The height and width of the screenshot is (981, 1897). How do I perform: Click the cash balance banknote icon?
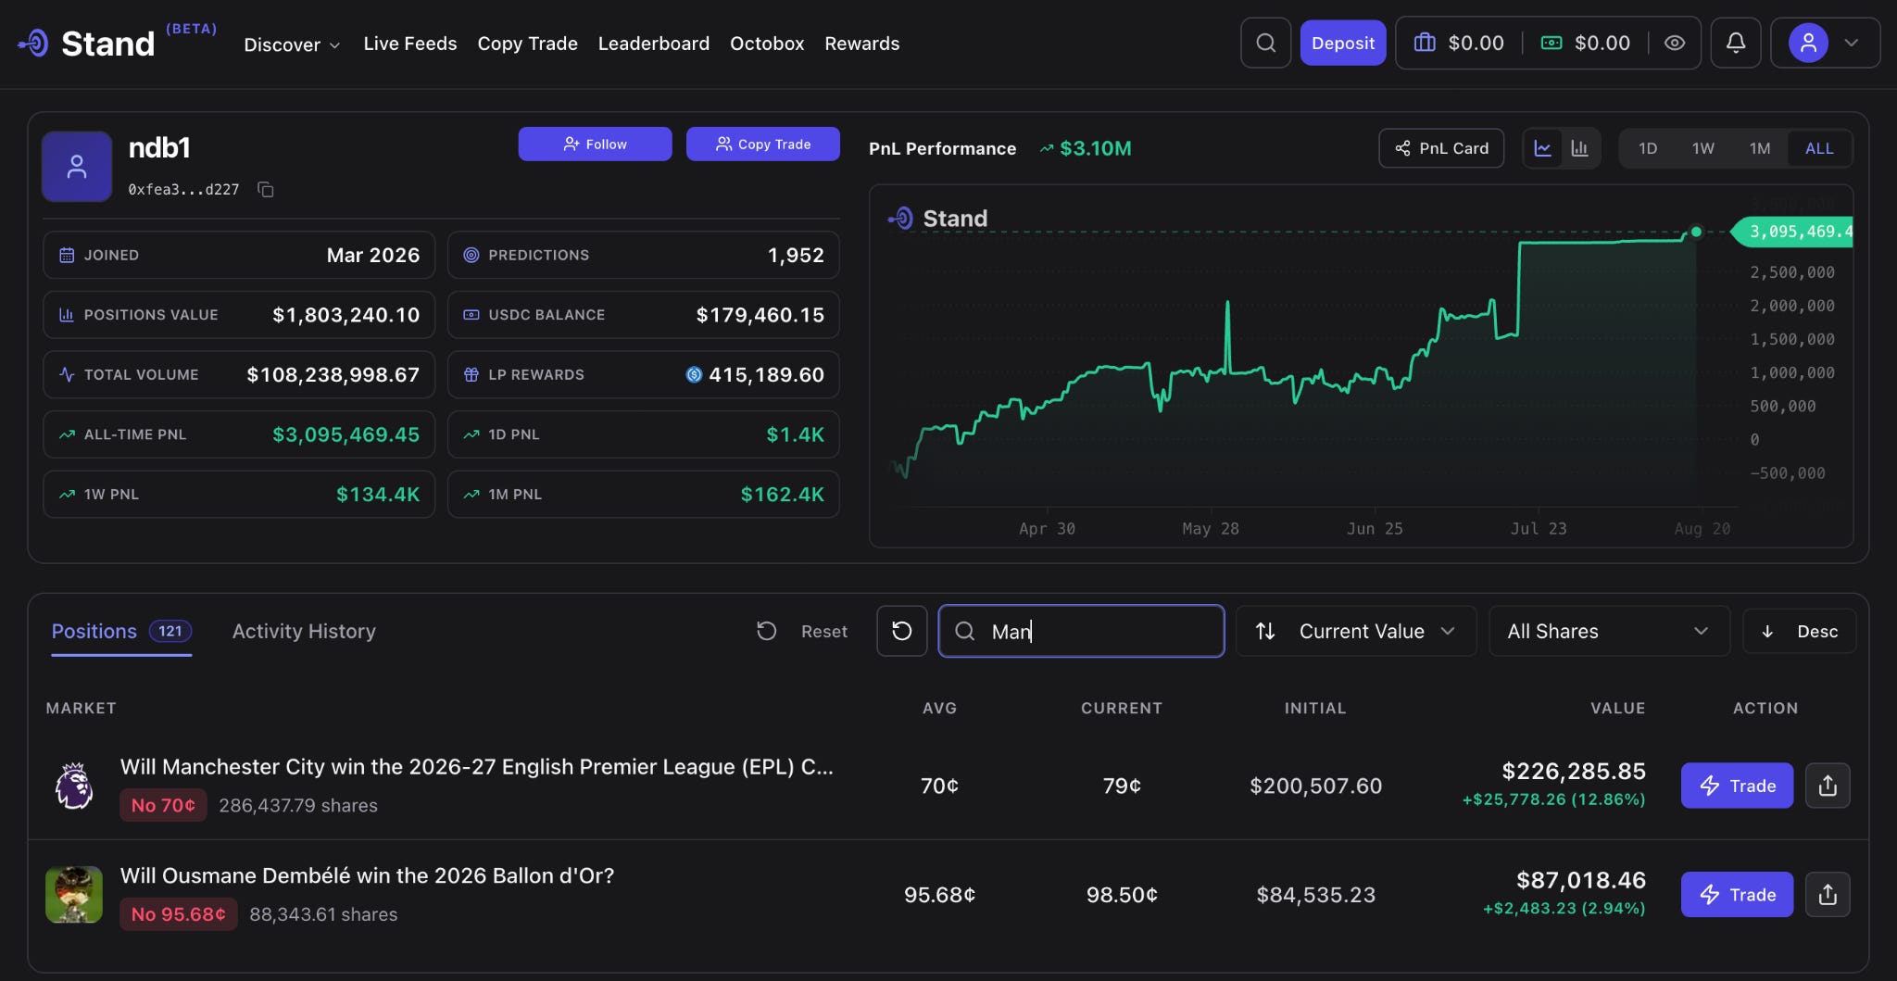(x=1552, y=43)
